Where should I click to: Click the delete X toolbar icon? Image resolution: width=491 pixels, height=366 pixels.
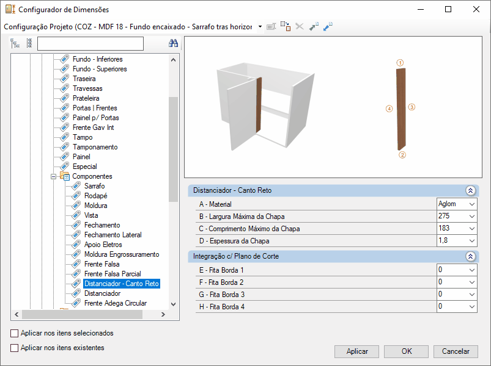pos(300,27)
